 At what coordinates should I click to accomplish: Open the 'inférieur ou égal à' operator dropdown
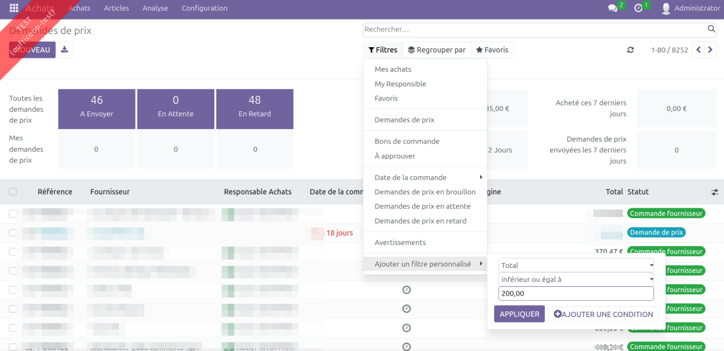click(x=577, y=279)
